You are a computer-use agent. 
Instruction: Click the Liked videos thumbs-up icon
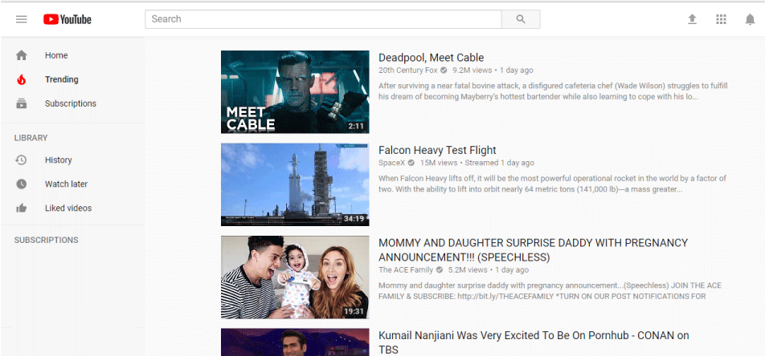coord(22,208)
